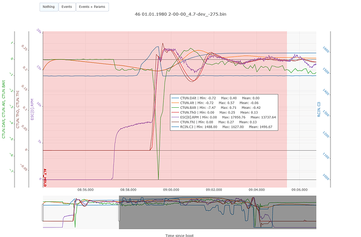Choose the Events + Params button
361x237 pixels.
coord(92,7)
